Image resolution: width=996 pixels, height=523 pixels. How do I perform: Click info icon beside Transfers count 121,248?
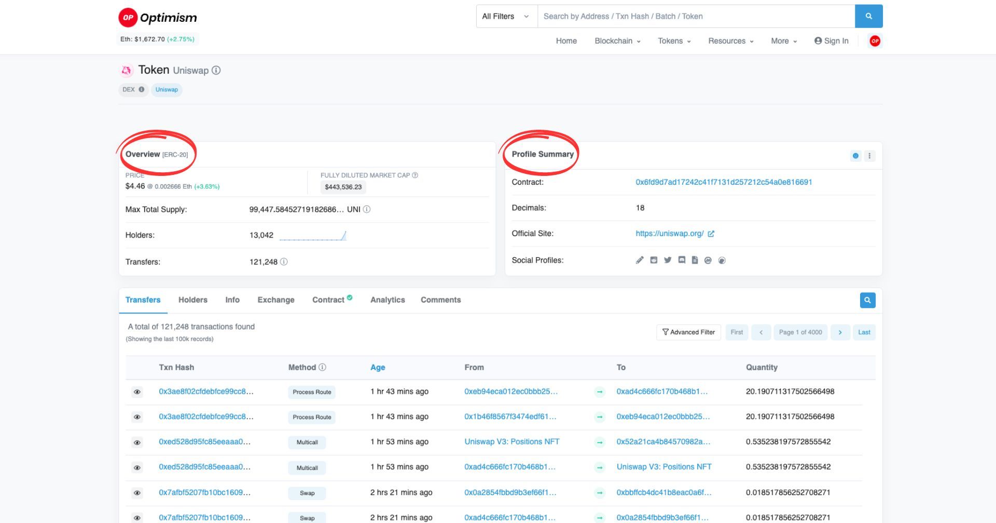click(x=284, y=262)
